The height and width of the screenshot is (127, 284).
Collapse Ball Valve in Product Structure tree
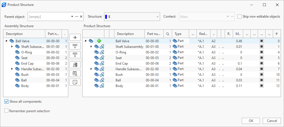(86, 41)
